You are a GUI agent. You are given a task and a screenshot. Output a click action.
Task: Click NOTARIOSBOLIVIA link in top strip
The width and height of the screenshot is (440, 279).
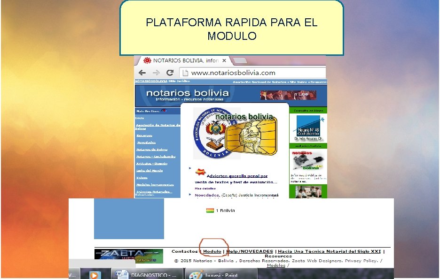[x=151, y=81]
